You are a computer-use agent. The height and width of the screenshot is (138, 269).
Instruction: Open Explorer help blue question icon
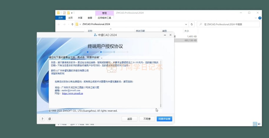pos(260,18)
